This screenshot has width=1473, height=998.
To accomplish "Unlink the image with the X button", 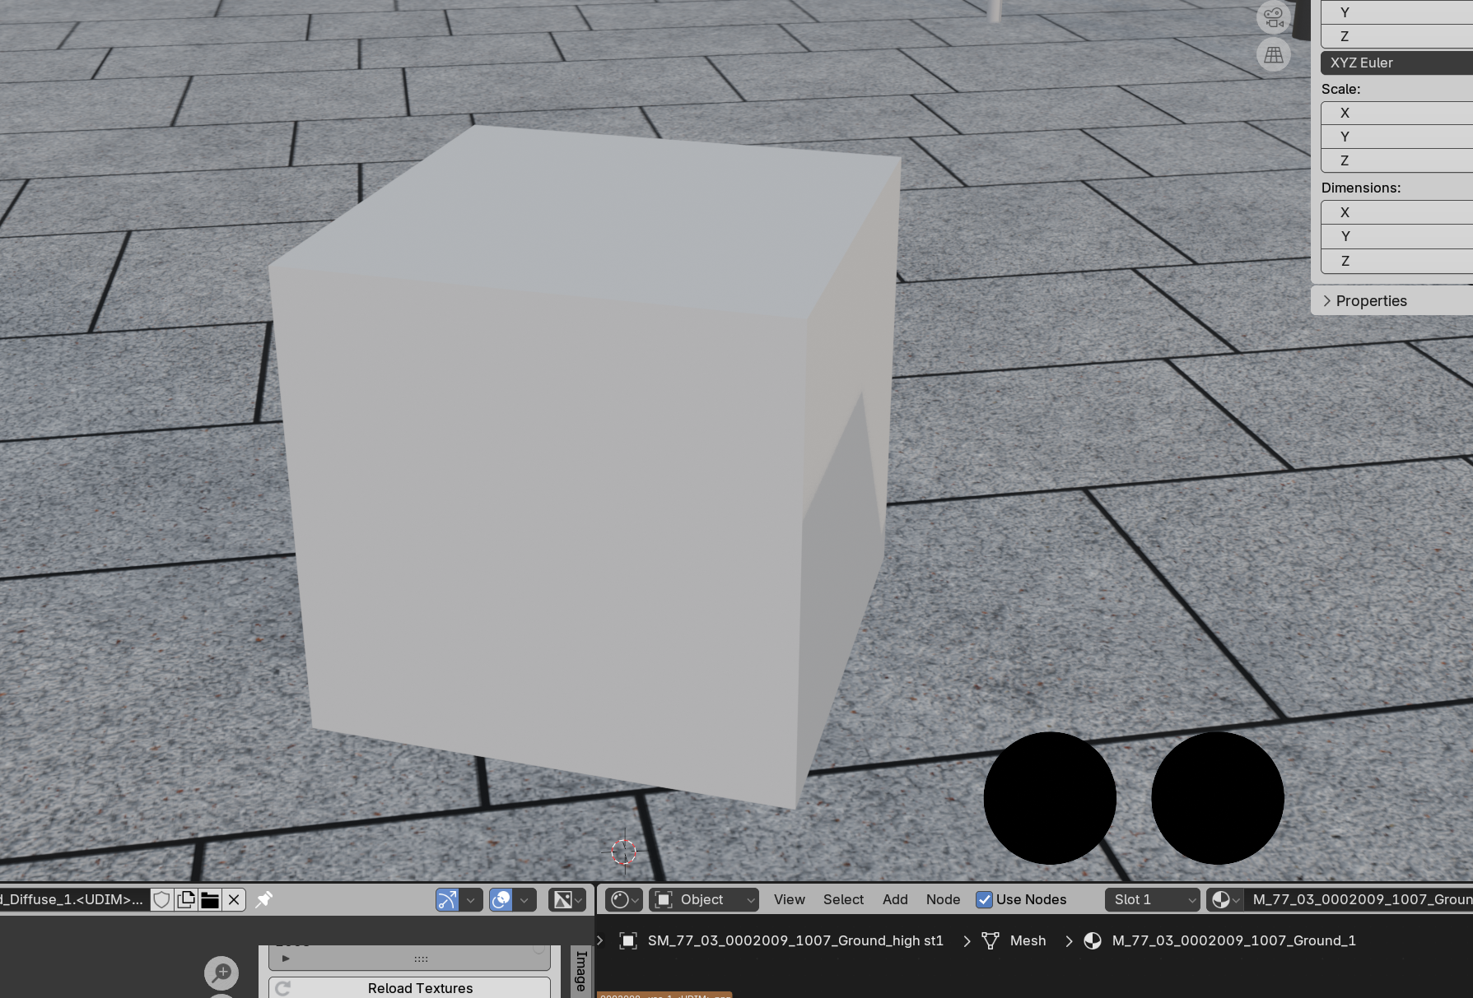I will tap(234, 899).
